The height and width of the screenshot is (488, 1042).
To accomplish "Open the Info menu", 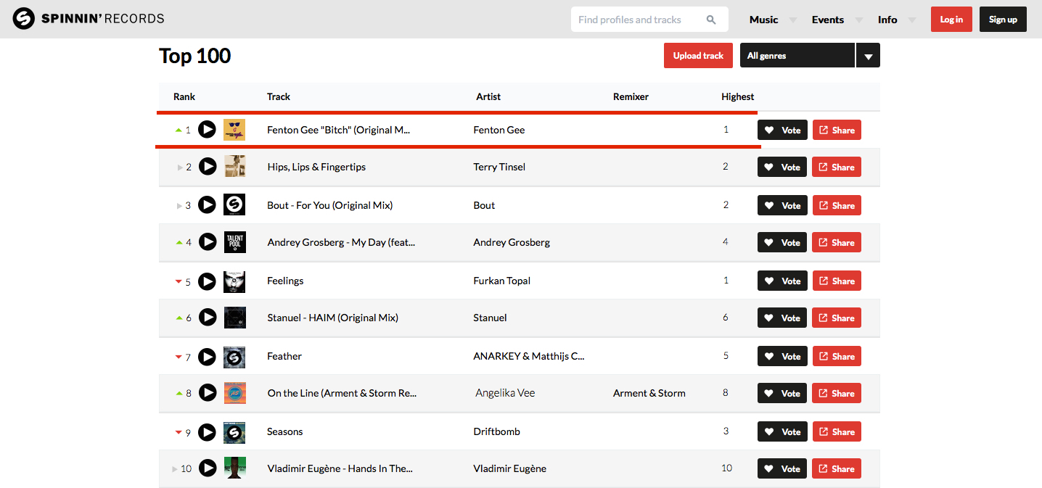I will coord(887,20).
